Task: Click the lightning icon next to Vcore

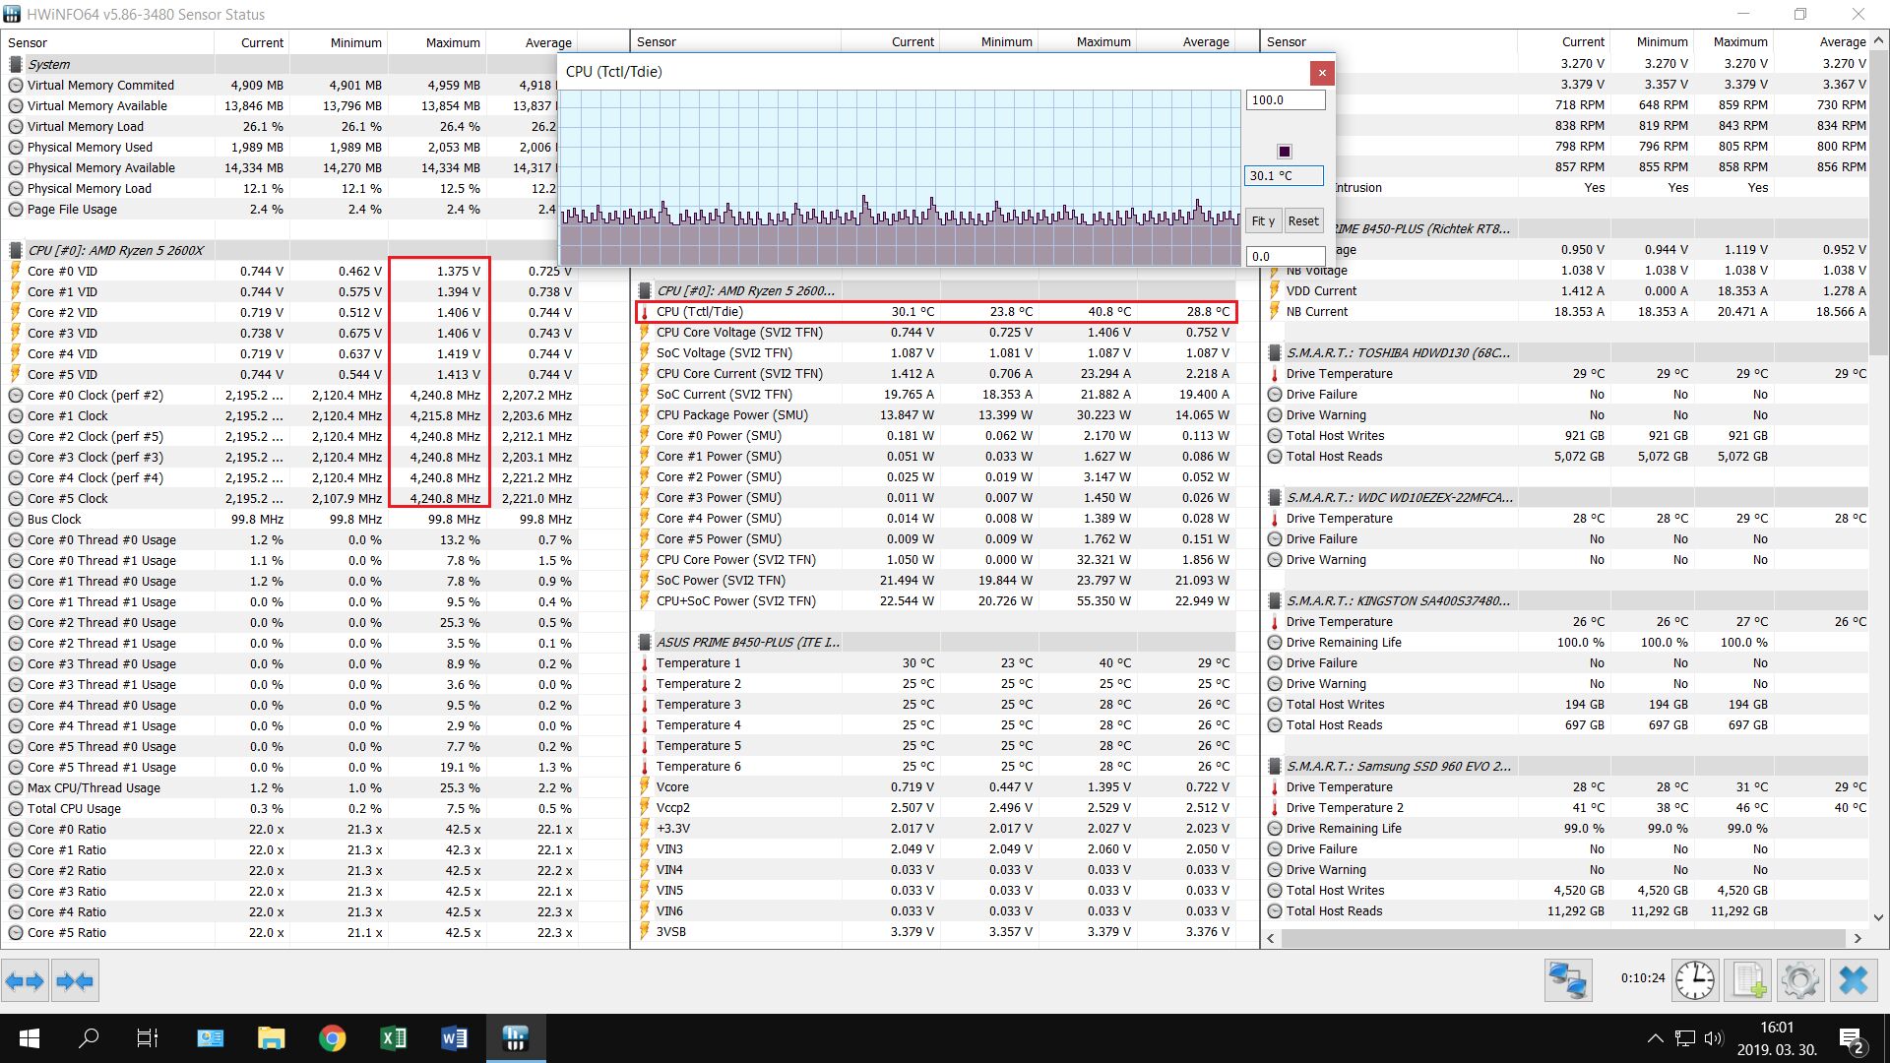Action: pyautogui.click(x=645, y=787)
